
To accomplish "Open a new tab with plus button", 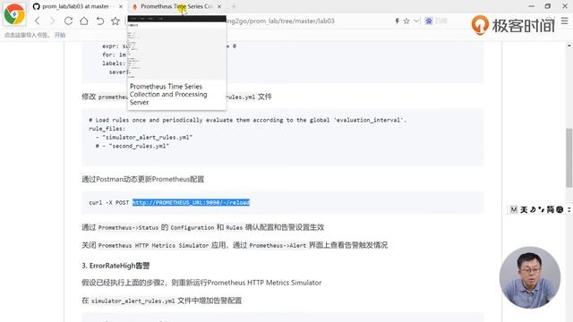I will 234,6.
